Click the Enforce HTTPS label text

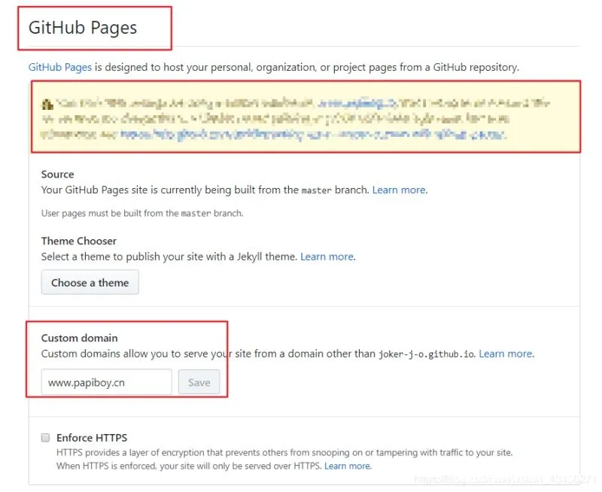92,438
